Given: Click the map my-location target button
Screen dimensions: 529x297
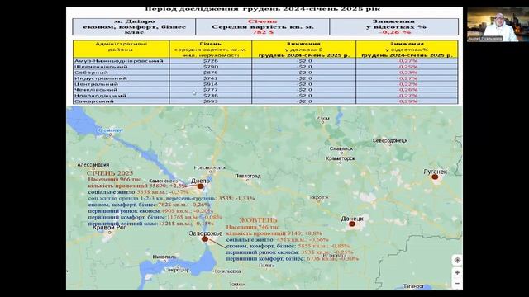Looking at the screenshot, I should pos(457,260).
